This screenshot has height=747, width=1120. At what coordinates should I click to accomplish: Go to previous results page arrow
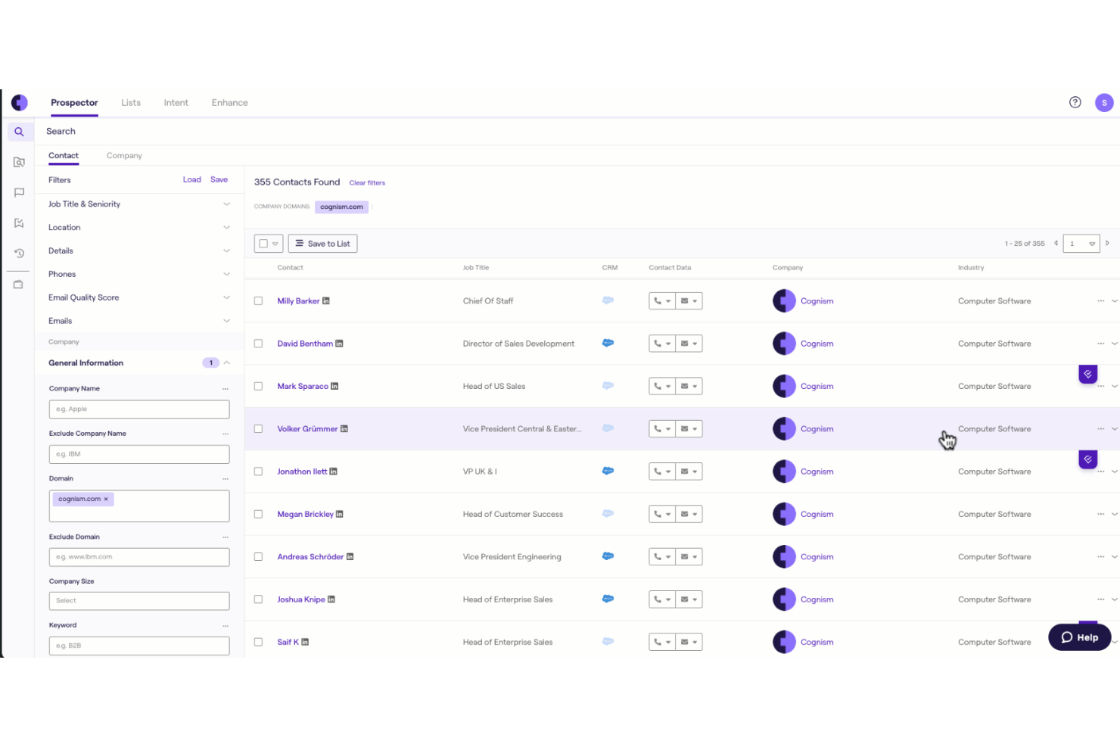(x=1056, y=243)
